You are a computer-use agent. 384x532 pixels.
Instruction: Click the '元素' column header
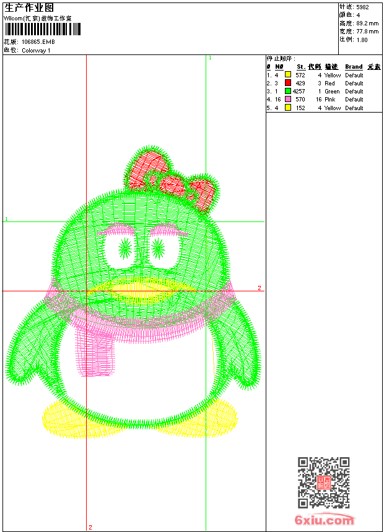point(374,67)
